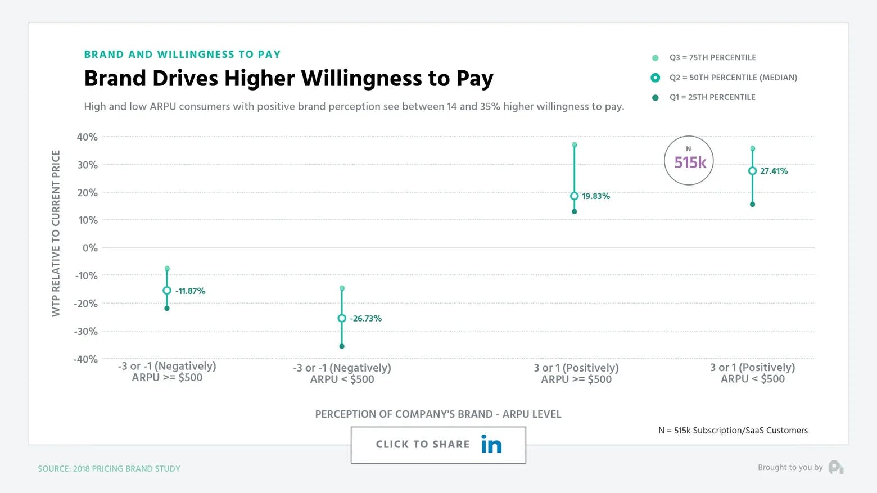Open SOURCE: 2018 PRICING BRAND STUDY link
The height and width of the screenshot is (493, 877).
pyautogui.click(x=109, y=468)
